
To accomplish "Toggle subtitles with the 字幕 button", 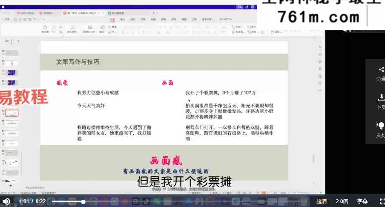I will pos(362,201).
